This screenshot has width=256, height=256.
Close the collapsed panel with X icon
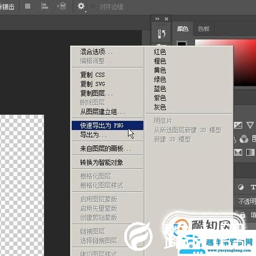coord(166,19)
